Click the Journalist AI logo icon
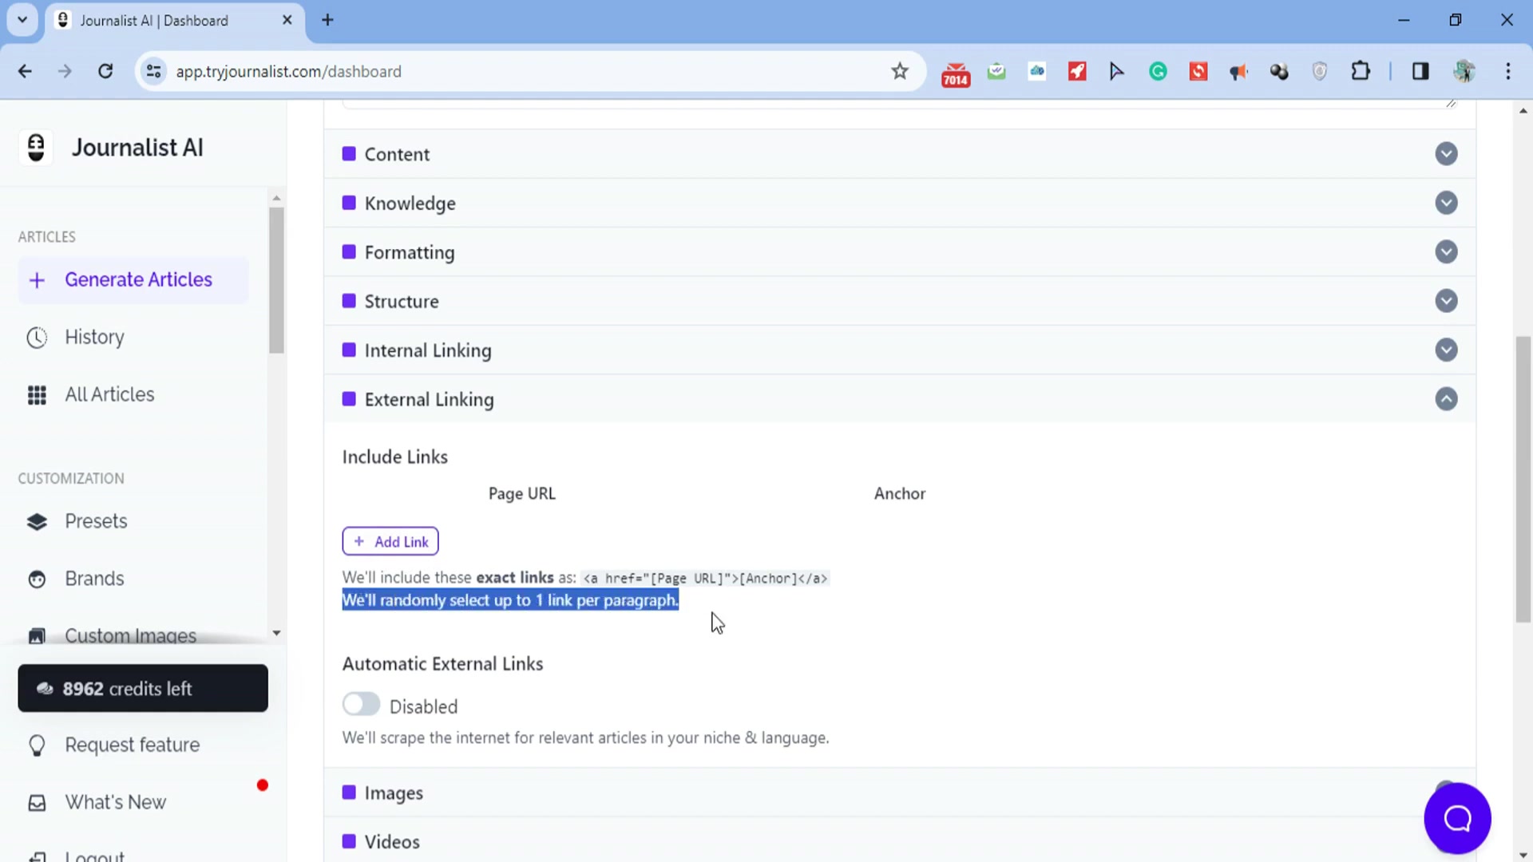 [x=36, y=148]
